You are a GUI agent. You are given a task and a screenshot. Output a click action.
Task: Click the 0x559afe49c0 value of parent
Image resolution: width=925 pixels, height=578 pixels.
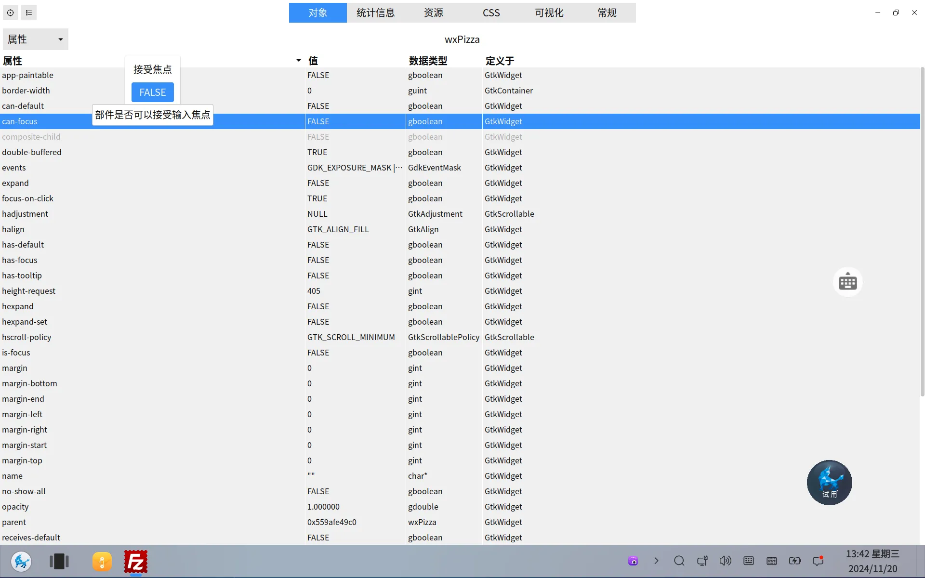coord(332,522)
